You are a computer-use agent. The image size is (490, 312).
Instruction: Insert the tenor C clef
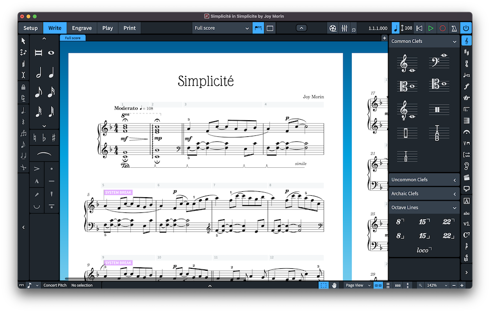(439, 84)
